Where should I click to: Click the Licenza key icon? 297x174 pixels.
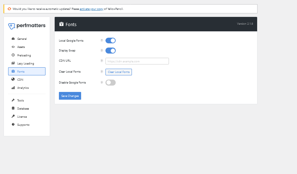[x=13, y=116]
